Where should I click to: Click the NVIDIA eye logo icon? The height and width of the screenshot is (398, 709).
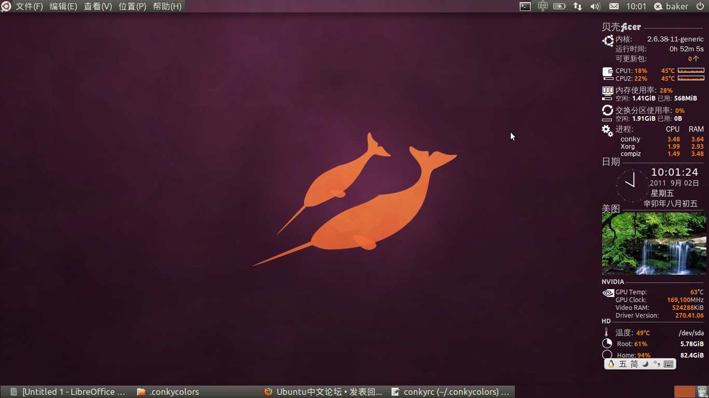(x=608, y=293)
